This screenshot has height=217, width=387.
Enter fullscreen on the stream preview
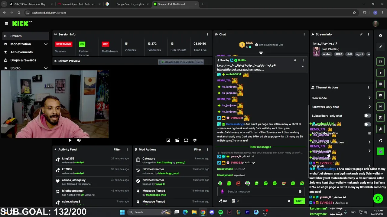[x=186, y=140]
